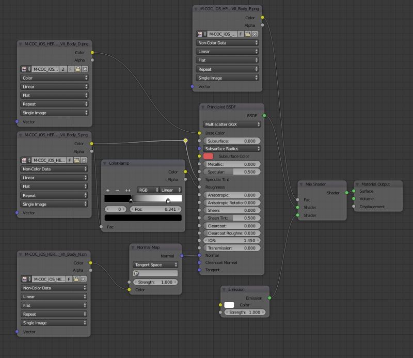This screenshot has width=413, height=358.
Task: Toggle the F fake user on Body_E node
Action: click(x=241, y=35)
